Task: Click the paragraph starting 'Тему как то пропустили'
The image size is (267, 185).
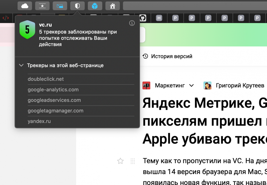Action: click(x=205, y=171)
